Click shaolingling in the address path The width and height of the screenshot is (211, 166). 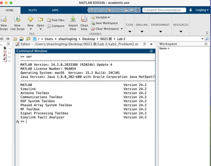pos(68,39)
